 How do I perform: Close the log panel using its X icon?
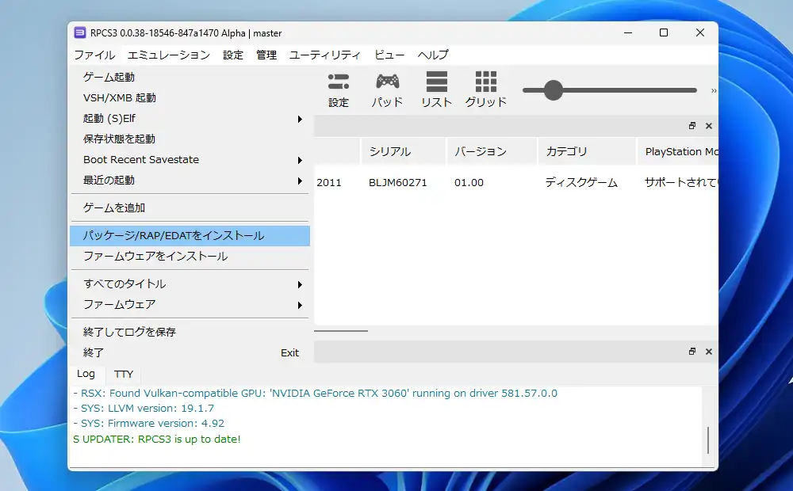[x=709, y=351]
